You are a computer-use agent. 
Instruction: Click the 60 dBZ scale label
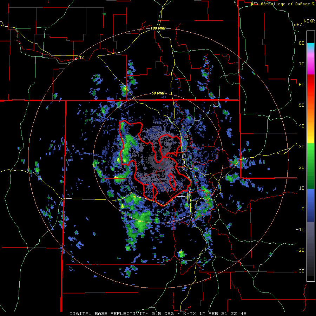point(302,84)
